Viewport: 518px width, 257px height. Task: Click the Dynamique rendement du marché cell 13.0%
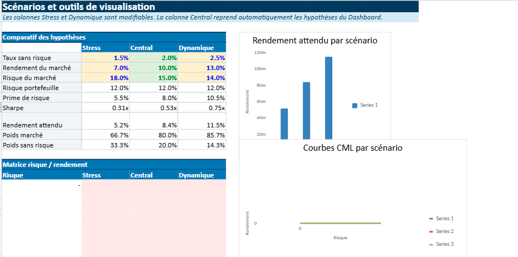tap(202, 68)
